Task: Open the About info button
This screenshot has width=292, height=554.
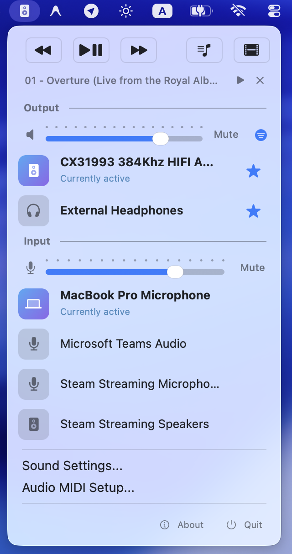Action: point(182,525)
